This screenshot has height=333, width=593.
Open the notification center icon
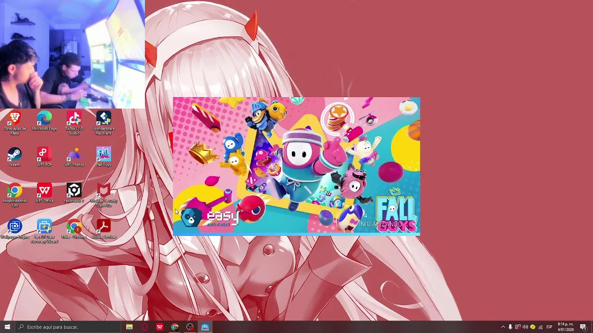pos(583,327)
